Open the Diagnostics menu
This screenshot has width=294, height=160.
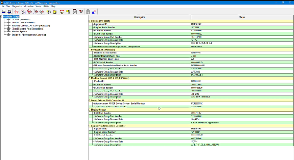pos(17,6)
